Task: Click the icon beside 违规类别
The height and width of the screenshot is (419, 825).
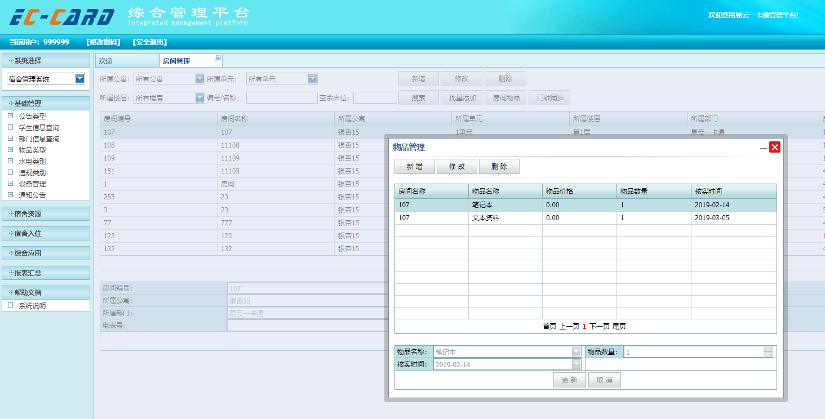Action: point(10,172)
